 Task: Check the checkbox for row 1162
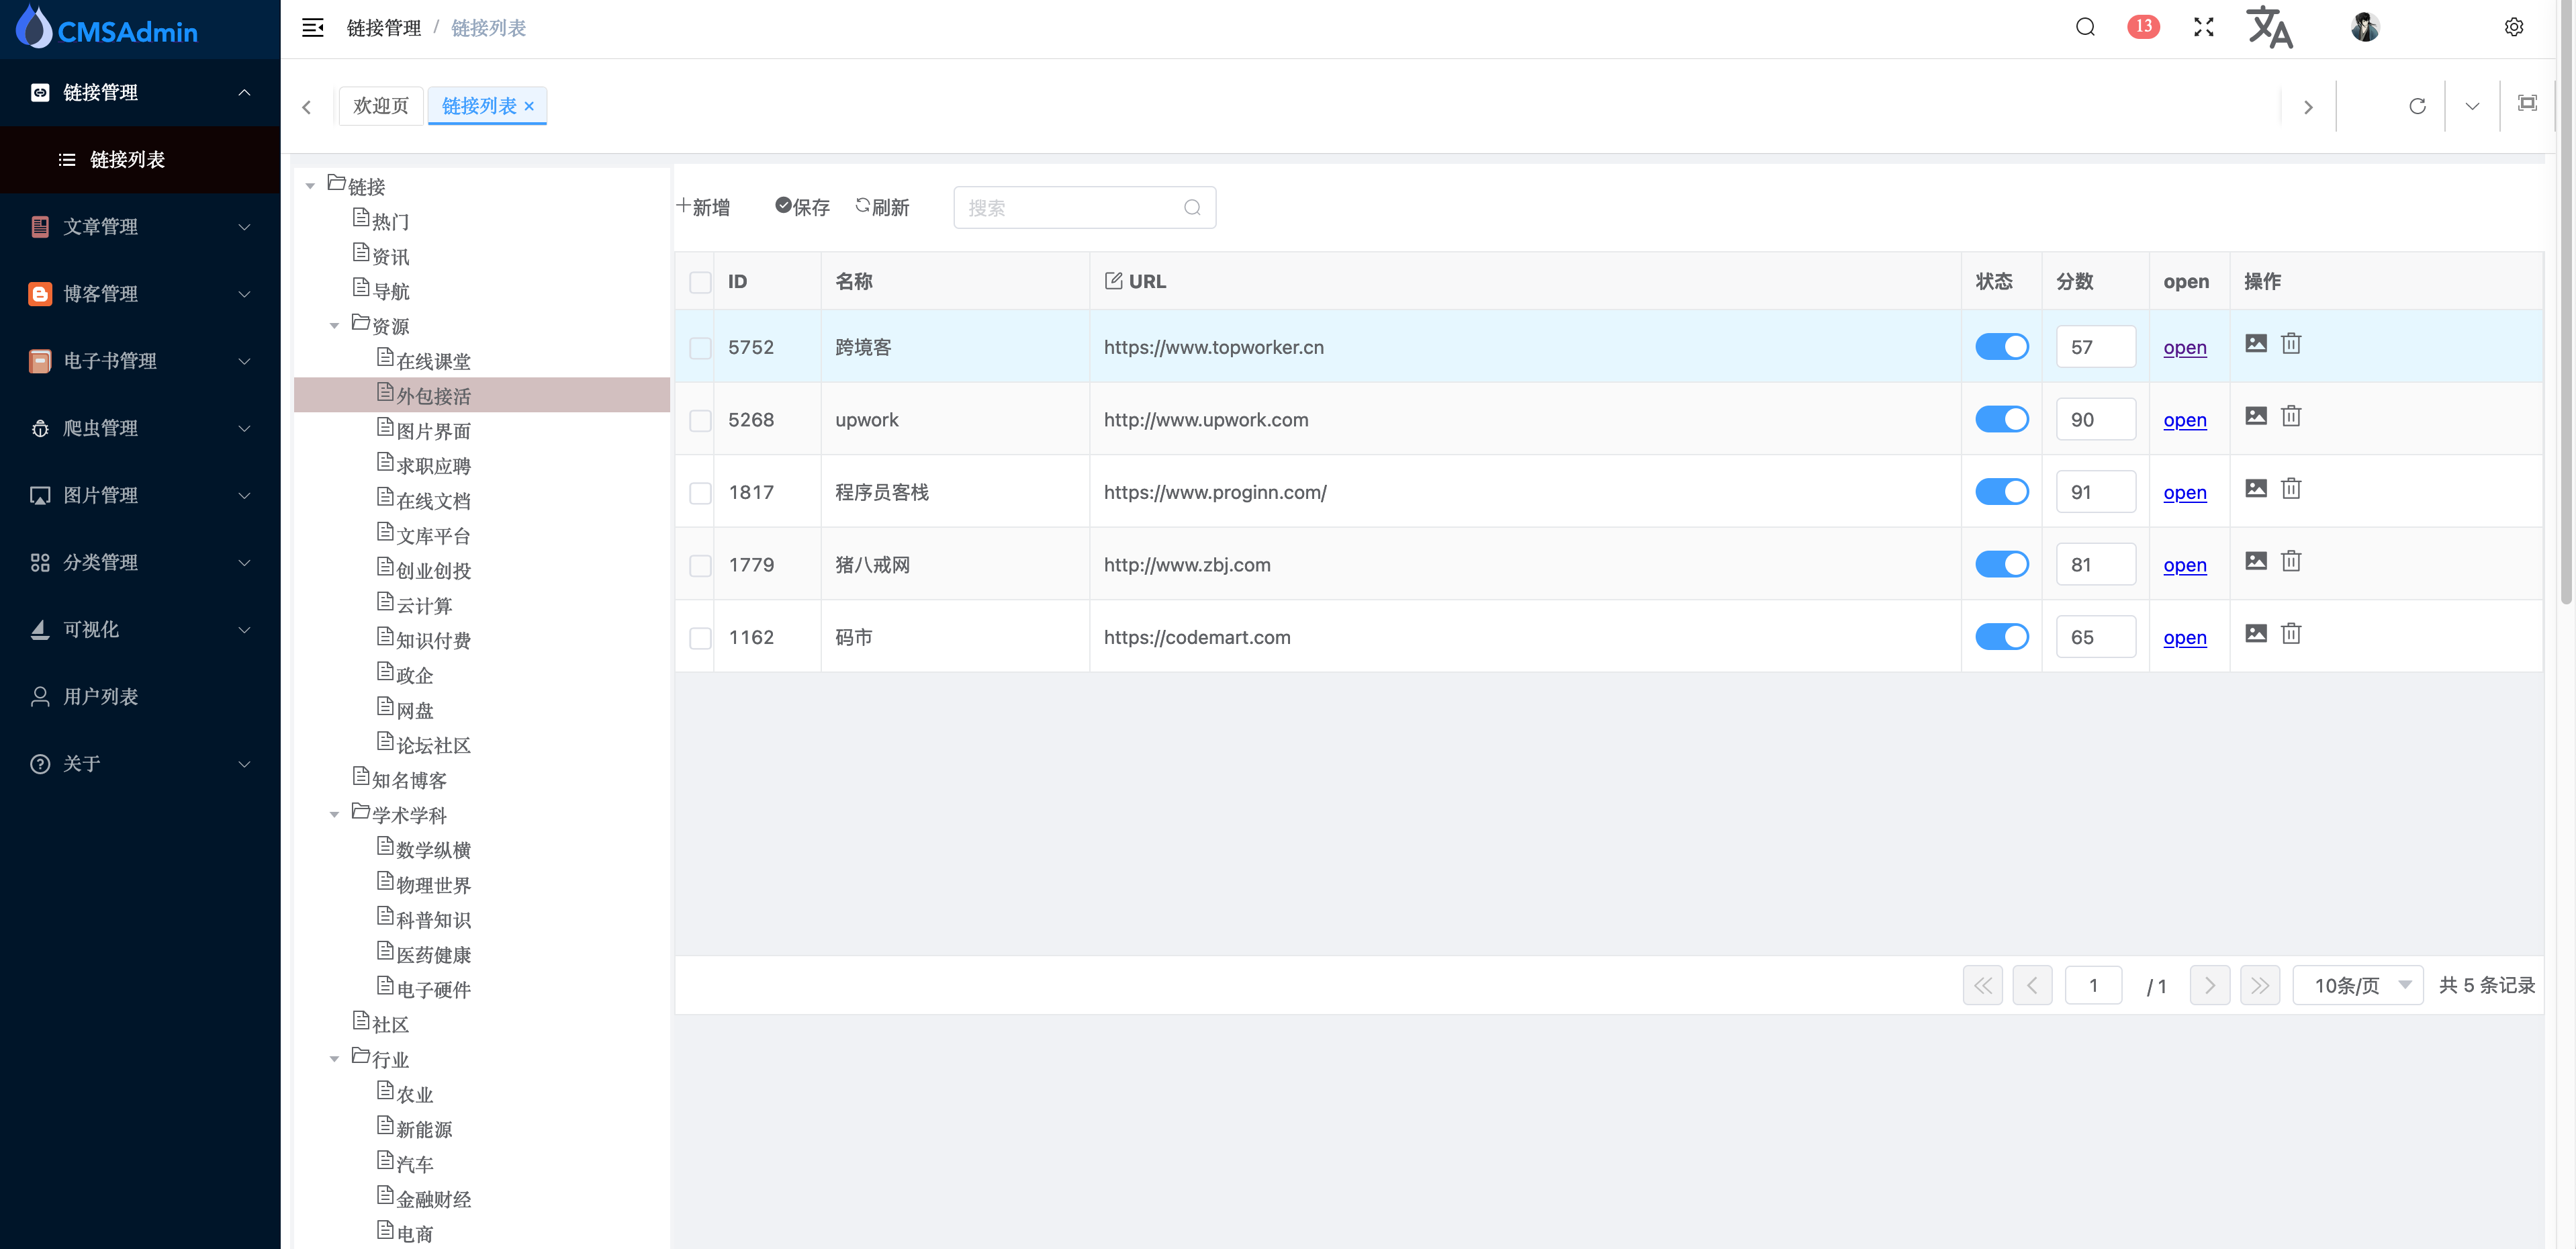coord(700,638)
